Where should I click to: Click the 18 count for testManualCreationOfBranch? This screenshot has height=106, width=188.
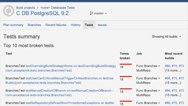pos(122,92)
